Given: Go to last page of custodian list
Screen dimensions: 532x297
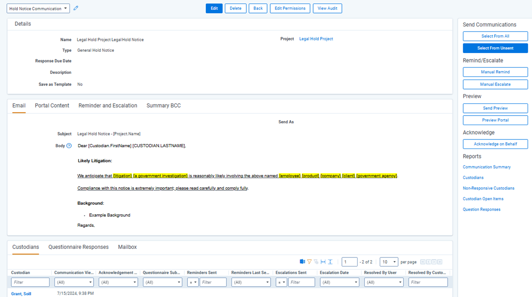Looking at the screenshot, I should click(440, 262).
